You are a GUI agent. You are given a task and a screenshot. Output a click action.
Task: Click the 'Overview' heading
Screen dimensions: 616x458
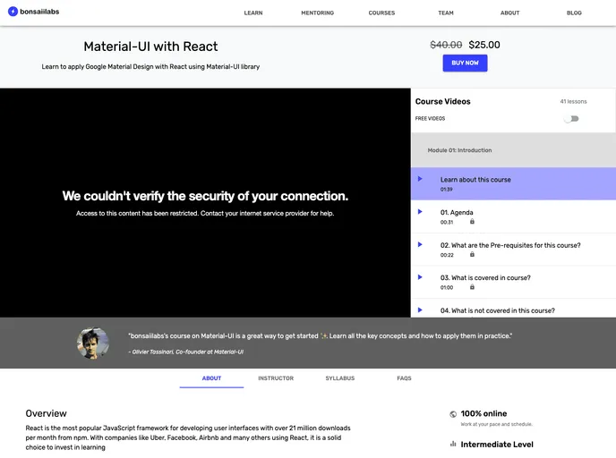(46, 413)
